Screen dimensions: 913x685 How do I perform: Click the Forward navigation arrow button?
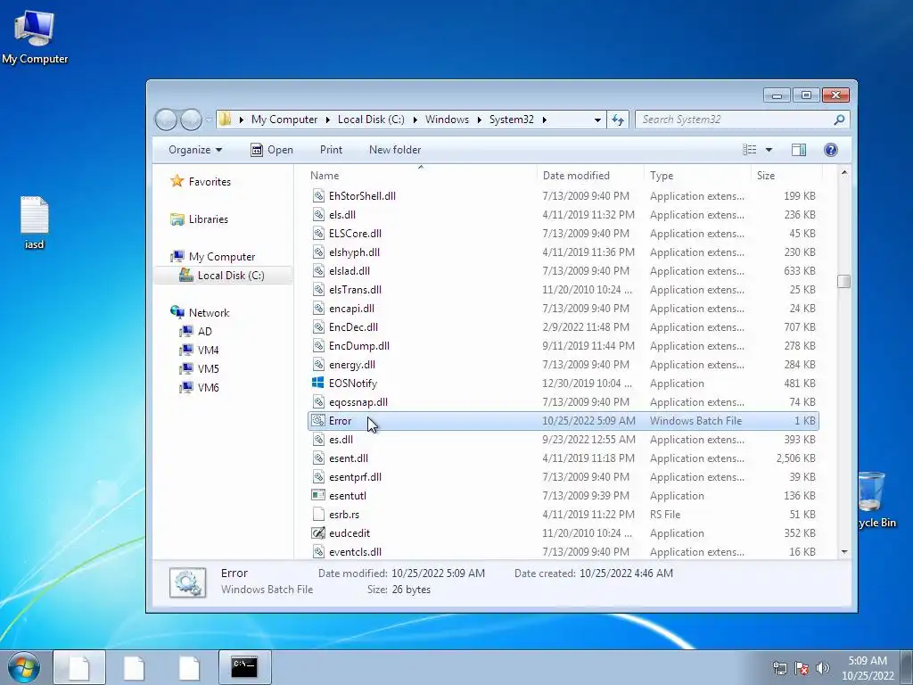pyautogui.click(x=191, y=120)
